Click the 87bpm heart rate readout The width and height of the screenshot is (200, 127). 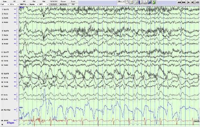tap(11, 123)
